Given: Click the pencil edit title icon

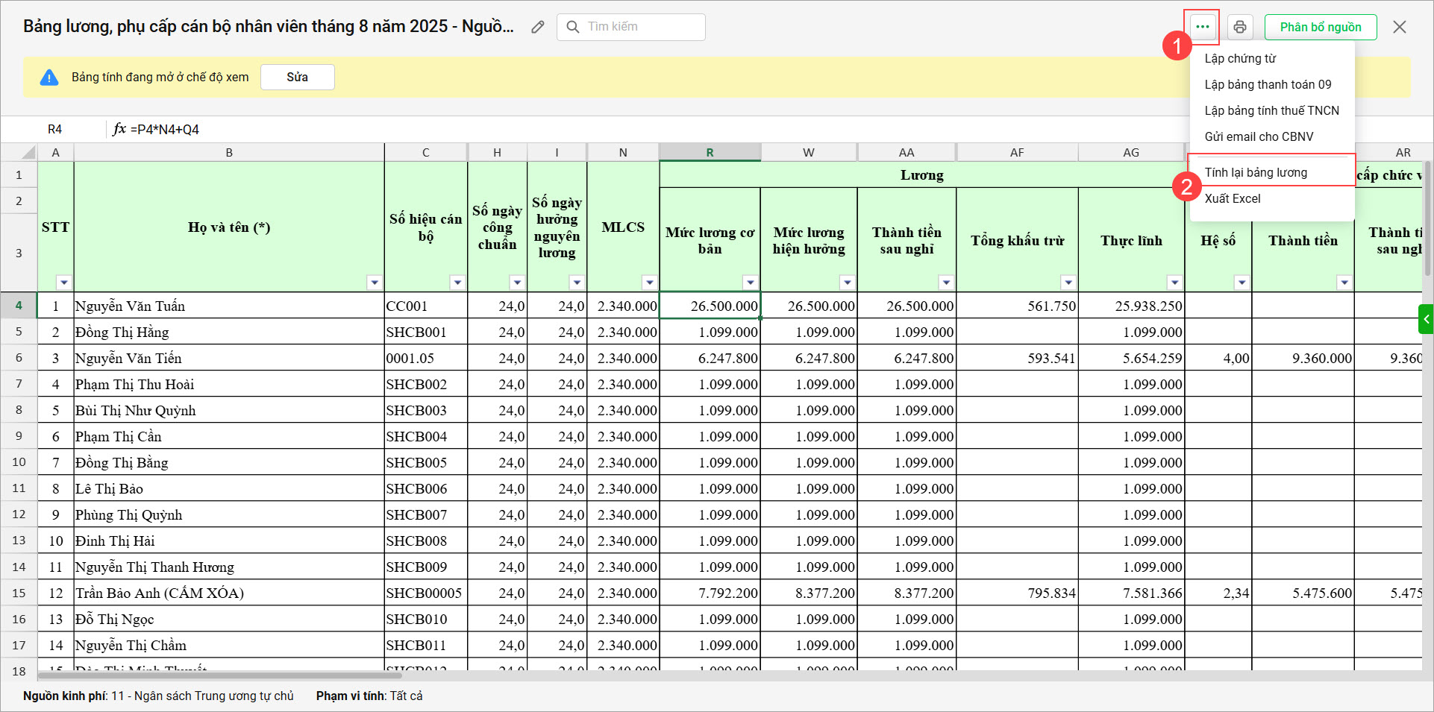Looking at the screenshot, I should [537, 28].
